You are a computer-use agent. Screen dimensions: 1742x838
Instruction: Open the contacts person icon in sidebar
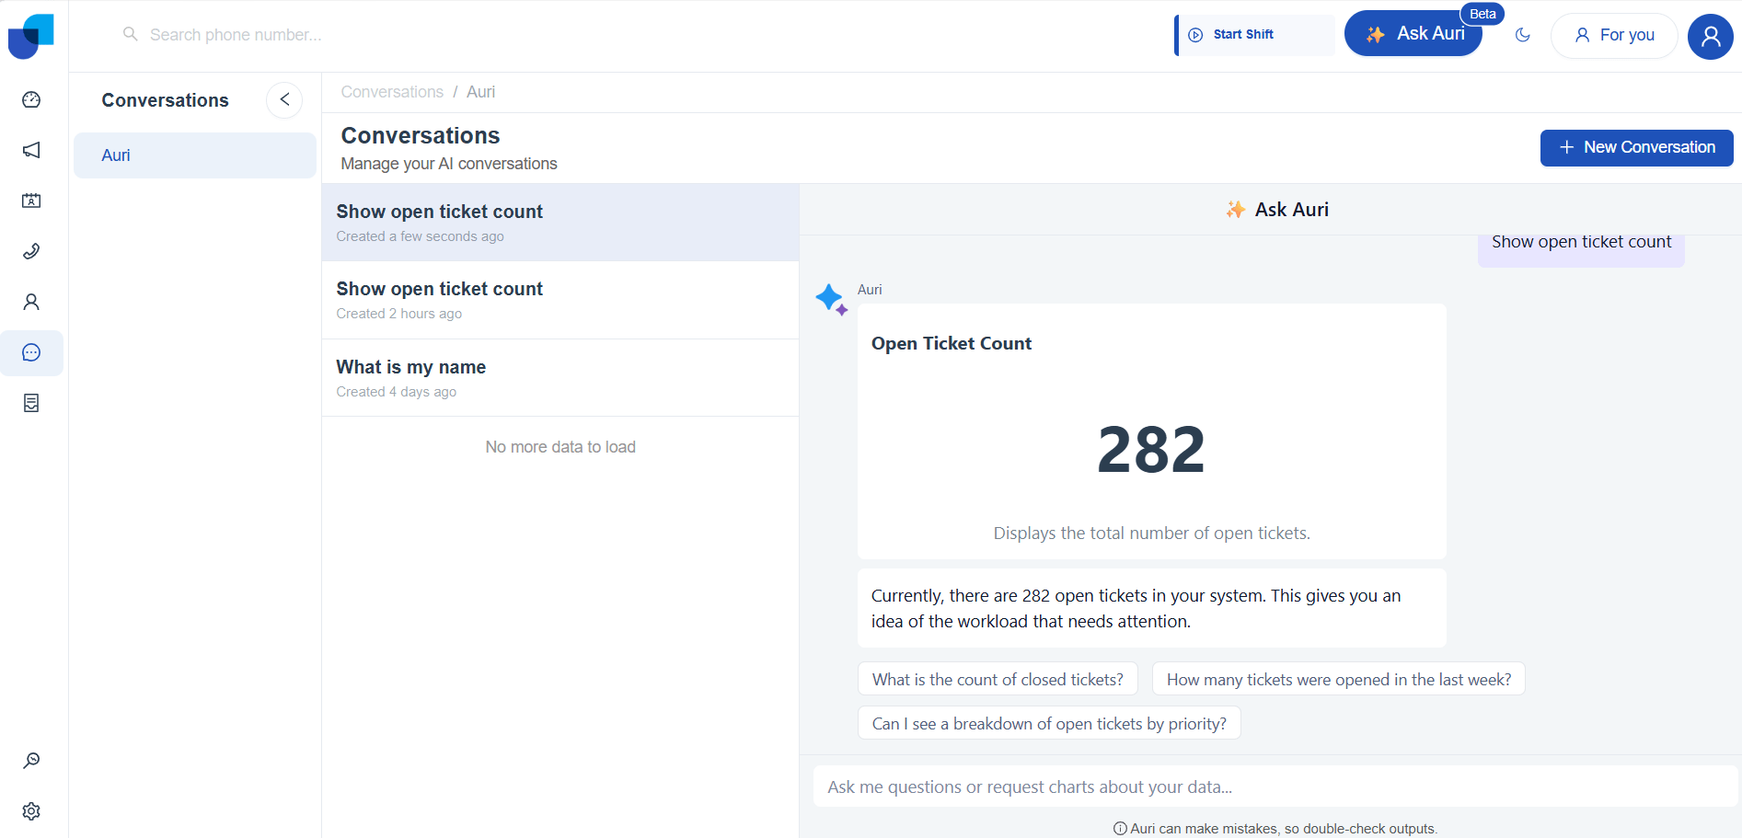tap(31, 302)
